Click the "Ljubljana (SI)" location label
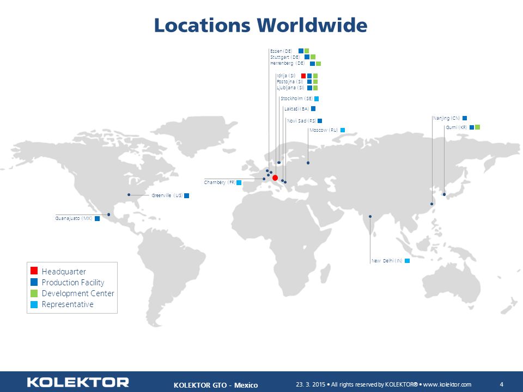The height and width of the screenshot is (392, 523). 290,88
